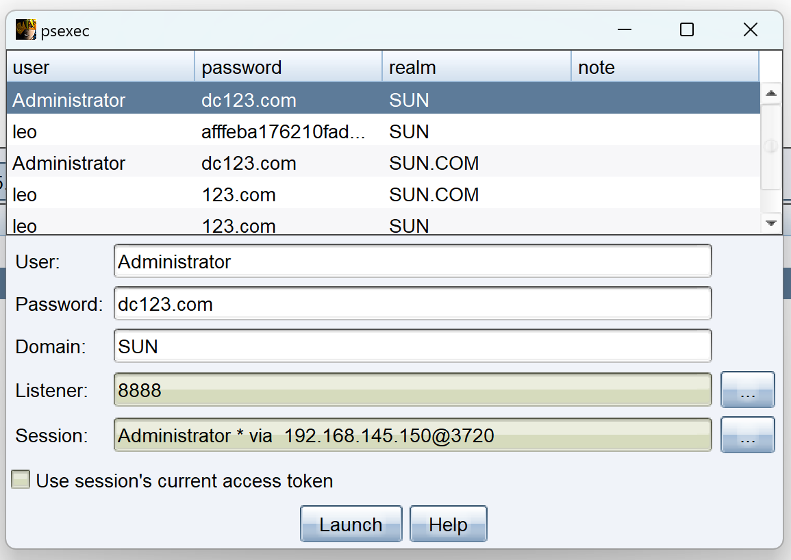Enable Use session's current access token
The image size is (791, 560).
(x=21, y=479)
